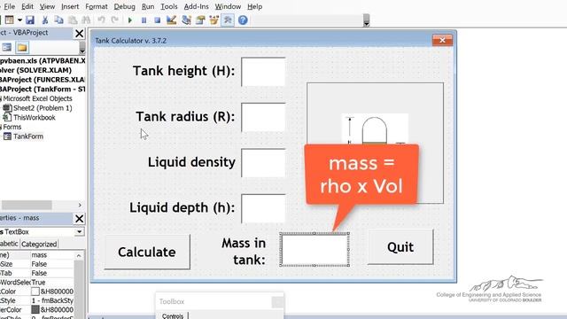567x319 pixels.
Task: Close the Project - VBAProject panel
Action: (x=79, y=34)
